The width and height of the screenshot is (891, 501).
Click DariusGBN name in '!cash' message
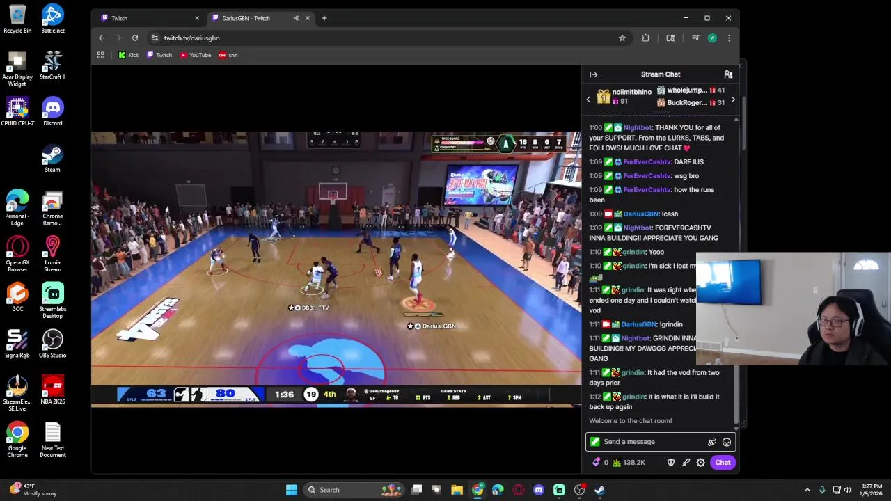[x=640, y=214]
